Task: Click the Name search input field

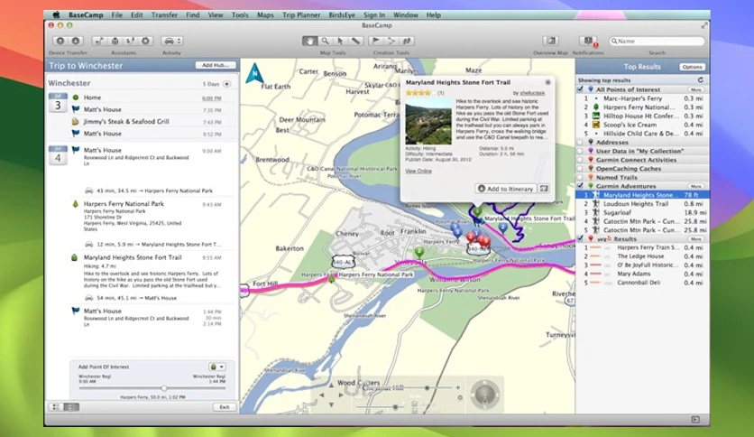Action: [657, 42]
